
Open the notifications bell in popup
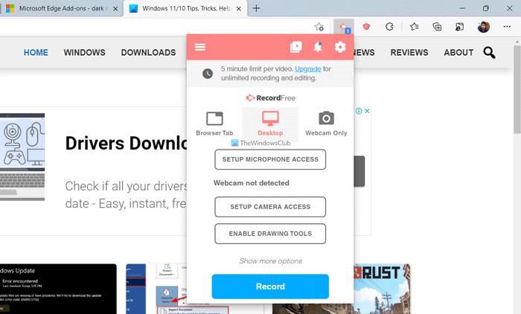pyautogui.click(x=318, y=47)
